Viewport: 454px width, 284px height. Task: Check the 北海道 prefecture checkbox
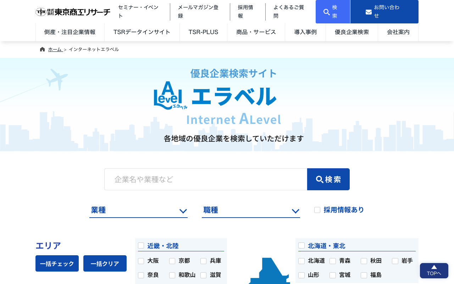point(301,261)
